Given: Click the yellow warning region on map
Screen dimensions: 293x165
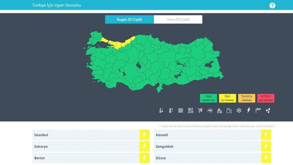Looking at the screenshot, I should [x=120, y=43].
